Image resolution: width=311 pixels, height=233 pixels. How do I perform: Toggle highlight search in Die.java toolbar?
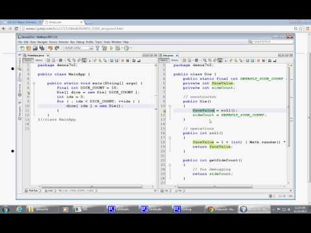click(x=220, y=60)
